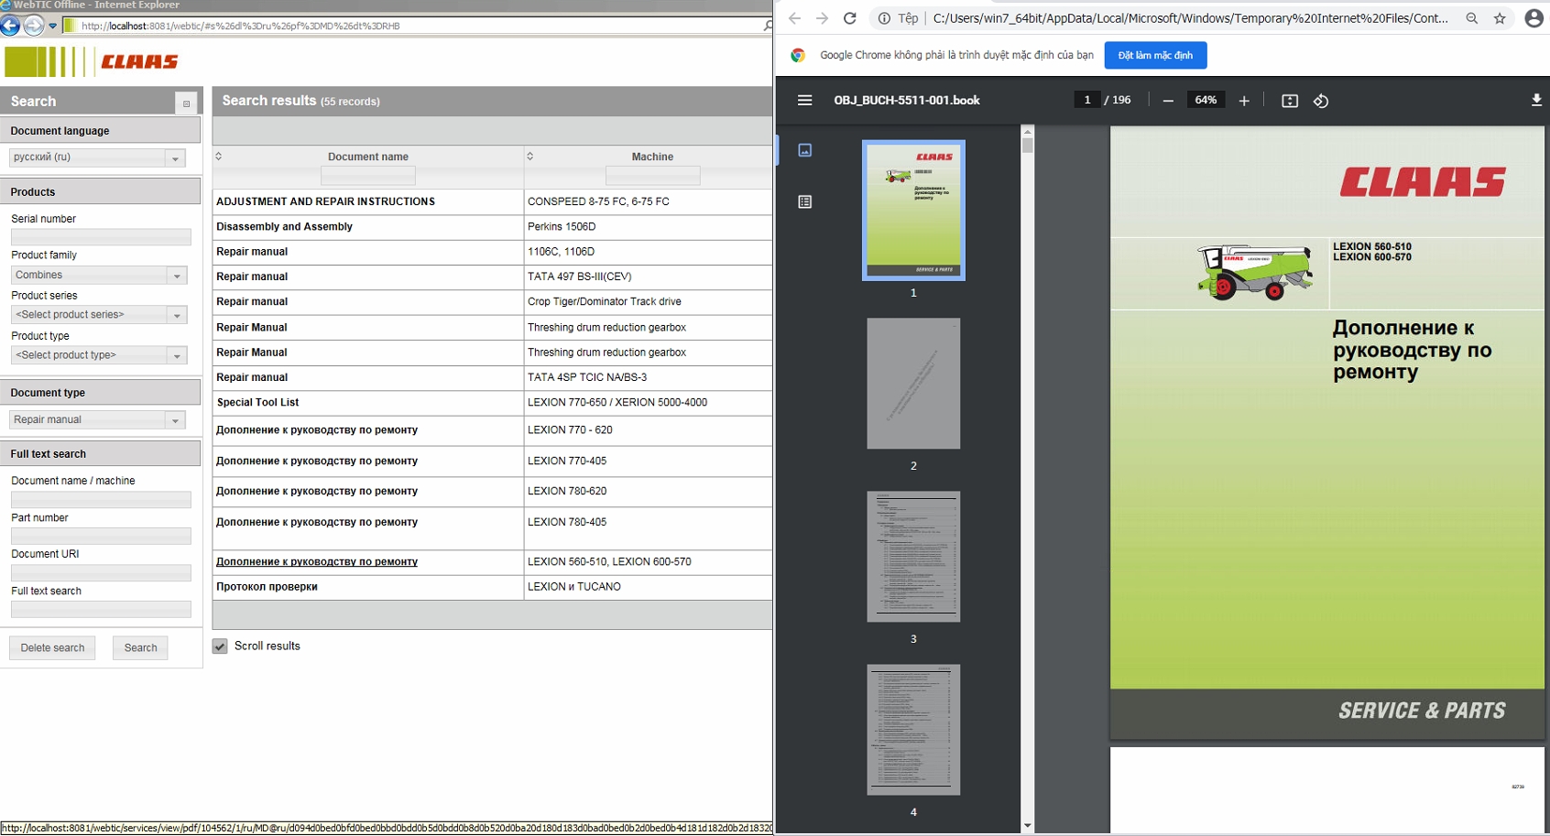Toggle fit-to-page view in PDF viewer

(1289, 101)
